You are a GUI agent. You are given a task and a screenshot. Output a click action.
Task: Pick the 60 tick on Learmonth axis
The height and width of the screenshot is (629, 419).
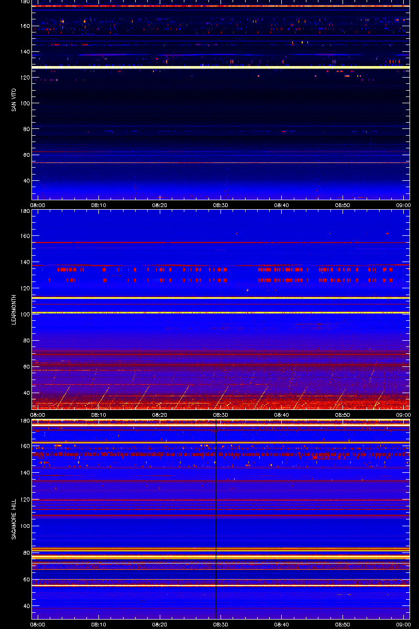pos(27,367)
